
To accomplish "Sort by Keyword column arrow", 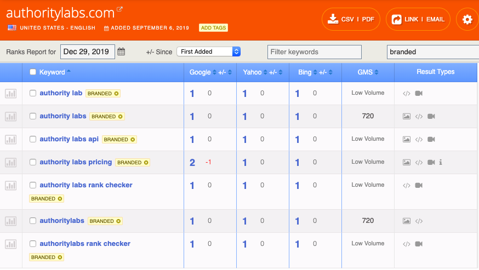I will click(69, 71).
